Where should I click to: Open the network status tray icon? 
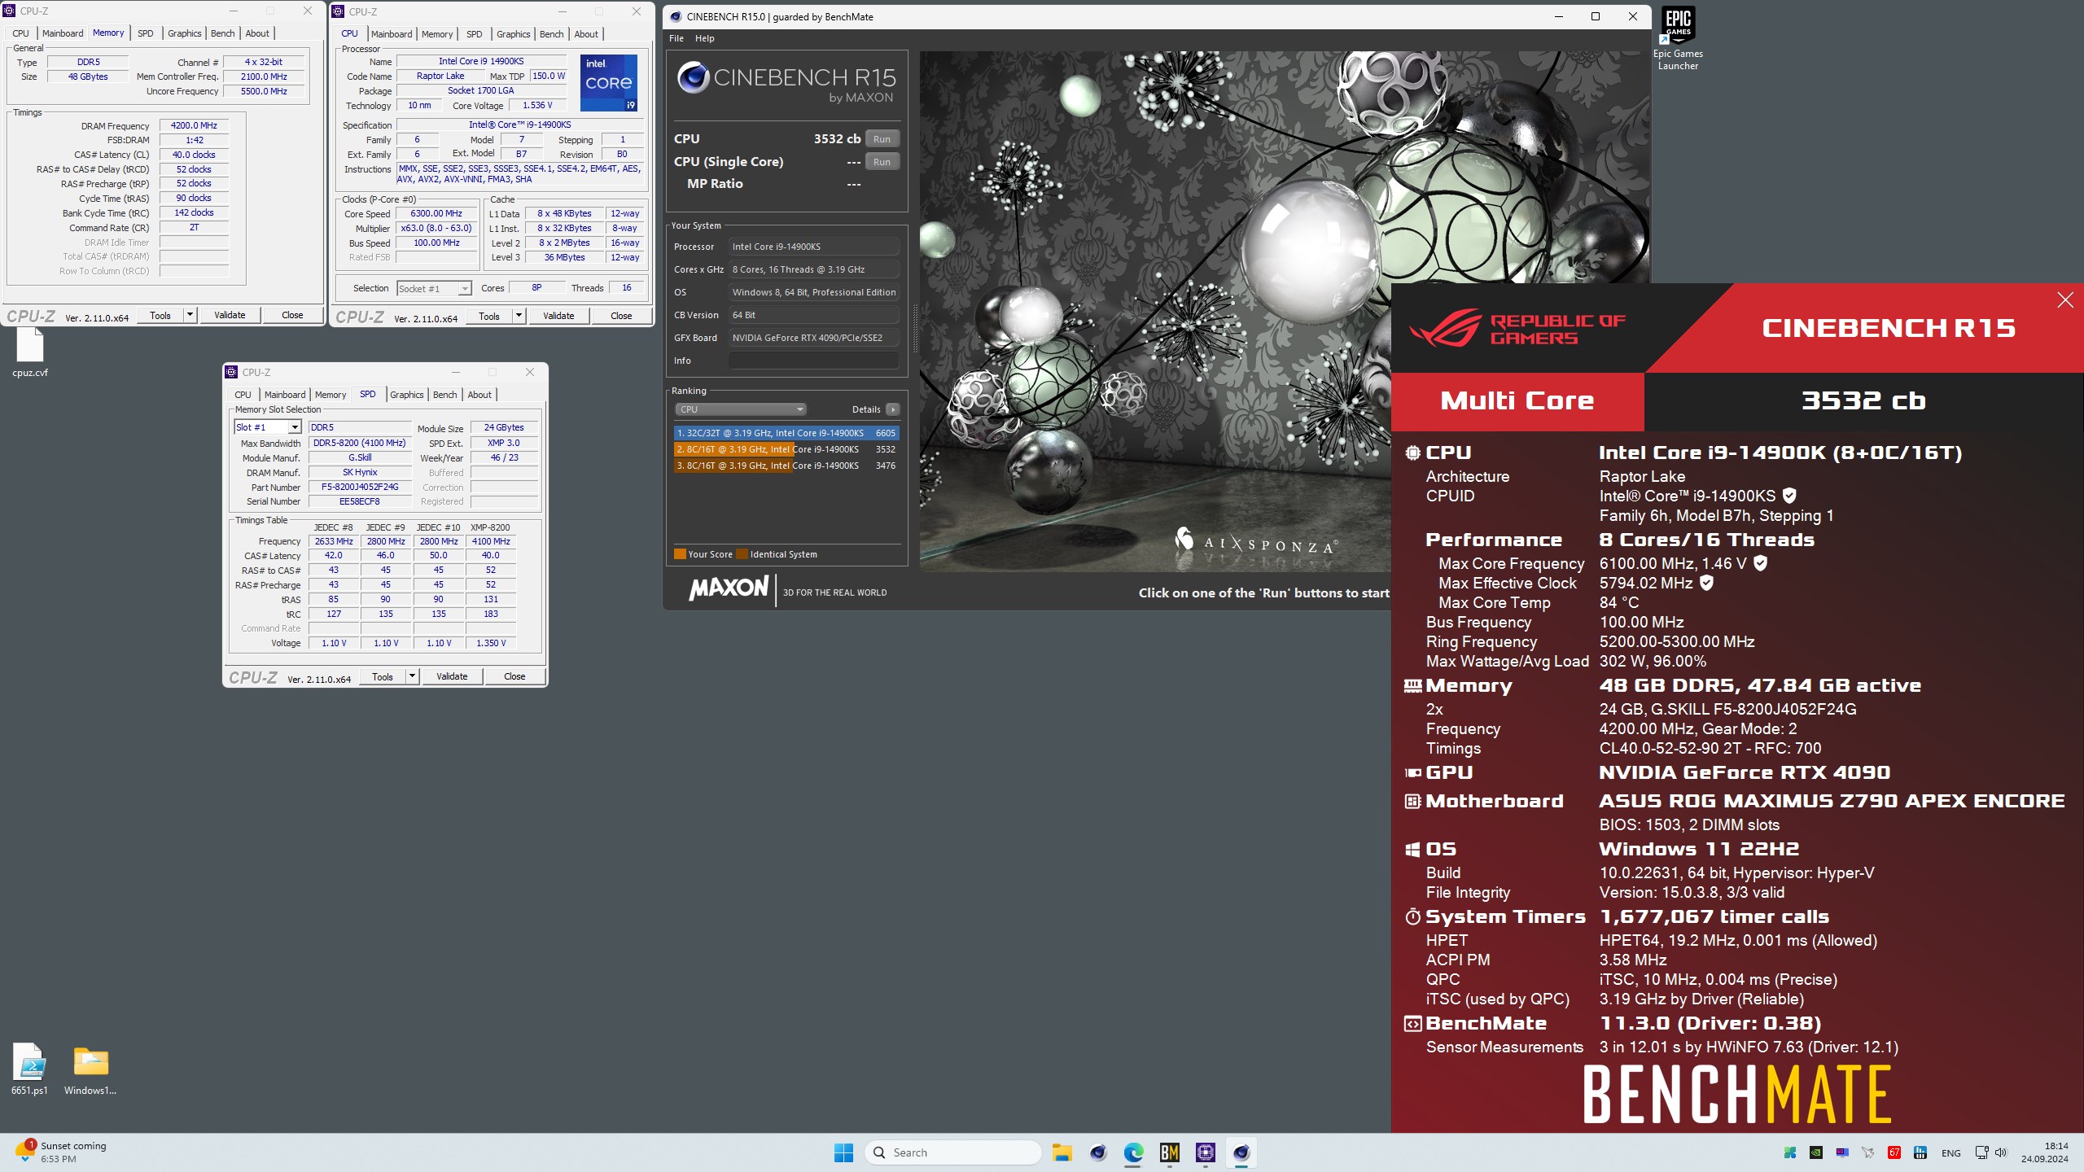(1982, 1152)
